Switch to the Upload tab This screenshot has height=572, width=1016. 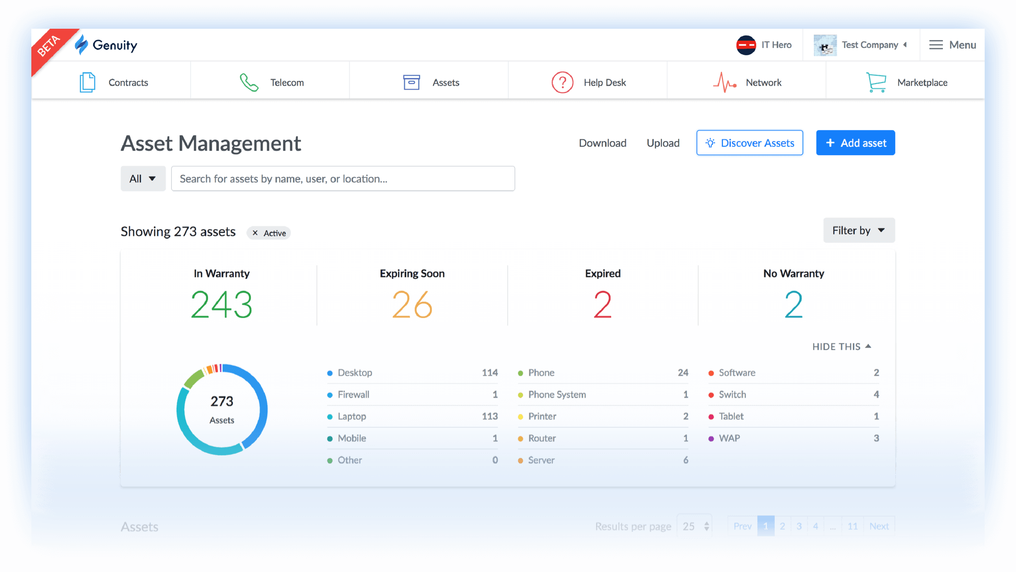click(663, 143)
